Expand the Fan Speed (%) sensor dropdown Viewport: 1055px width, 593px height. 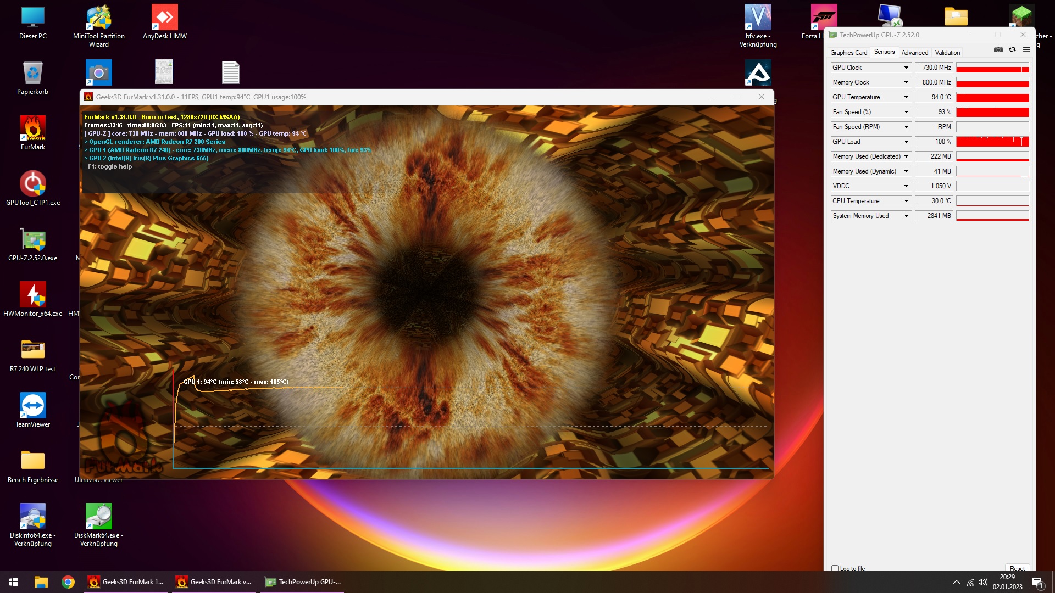click(x=906, y=112)
